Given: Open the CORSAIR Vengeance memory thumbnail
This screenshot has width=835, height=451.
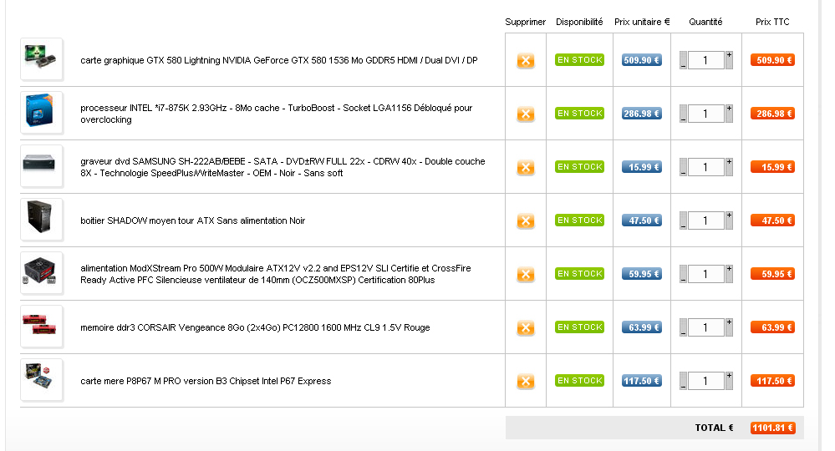Looking at the screenshot, I should (42, 327).
